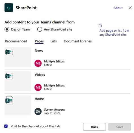Click the Back button
Image resolution: width=134 pixels, height=133 pixels.
94,127
